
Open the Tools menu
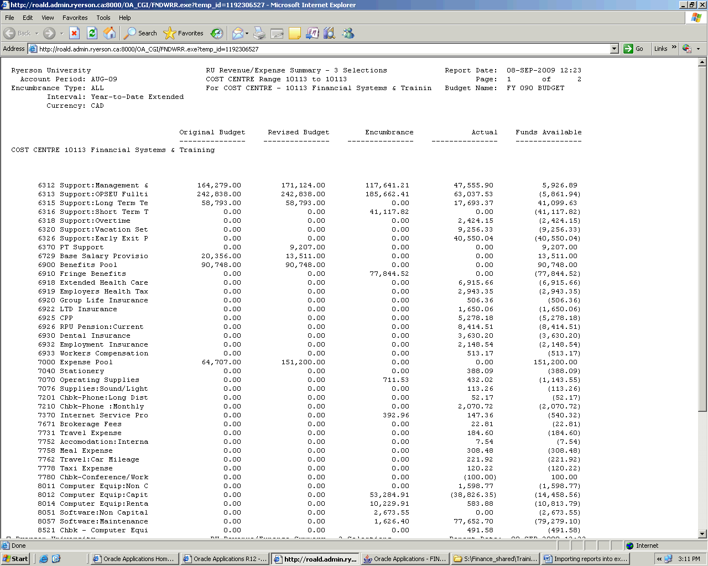(x=103, y=18)
